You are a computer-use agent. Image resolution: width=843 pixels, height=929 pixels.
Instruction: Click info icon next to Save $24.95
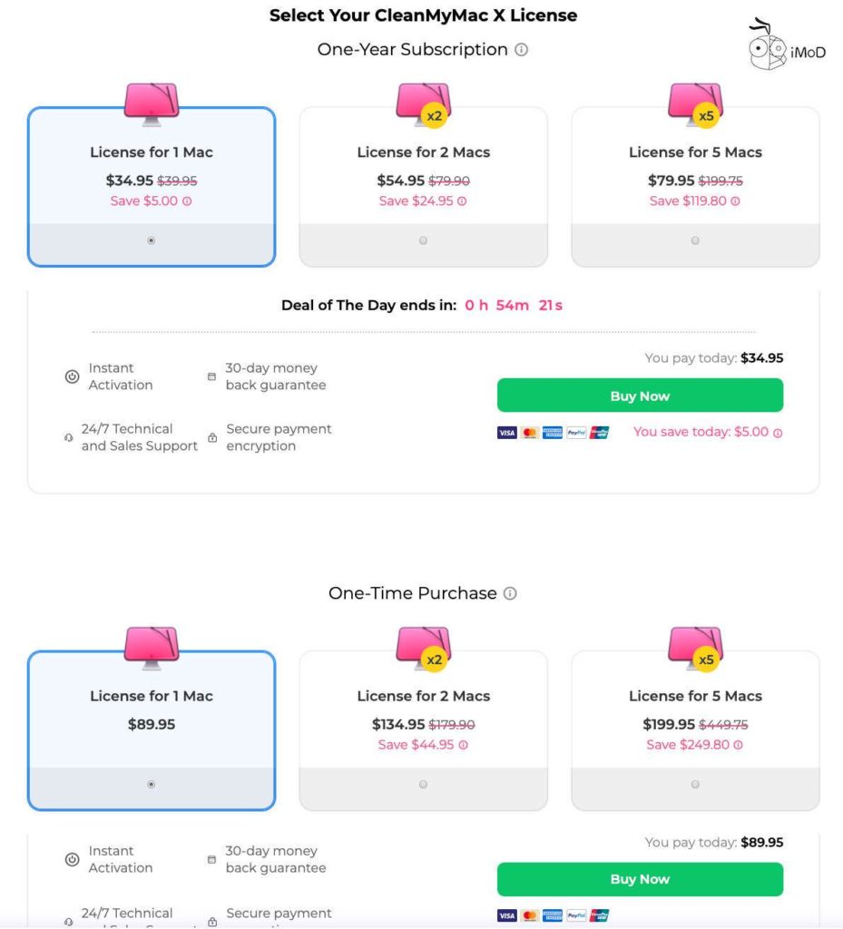click(x=462, y=201)
